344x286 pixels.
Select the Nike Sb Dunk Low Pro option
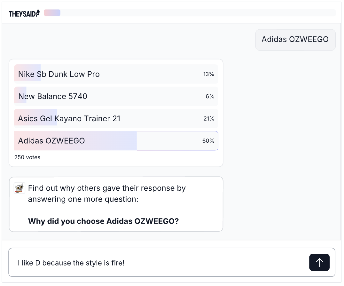coord(59,74)
